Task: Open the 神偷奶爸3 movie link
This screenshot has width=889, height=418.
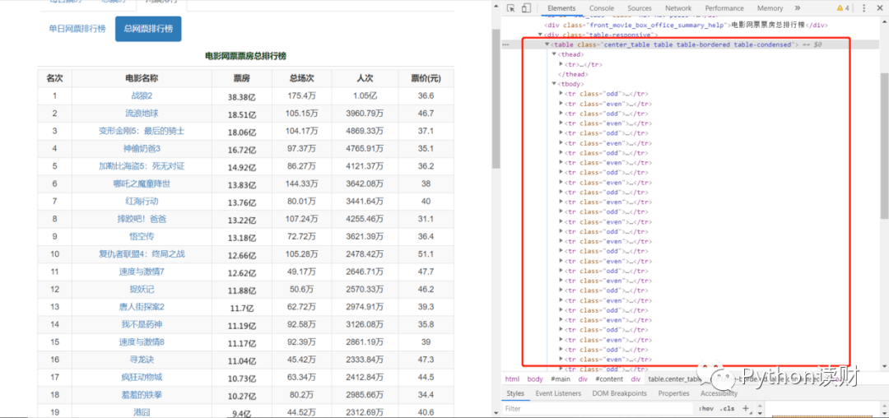Action: (142, 148)
